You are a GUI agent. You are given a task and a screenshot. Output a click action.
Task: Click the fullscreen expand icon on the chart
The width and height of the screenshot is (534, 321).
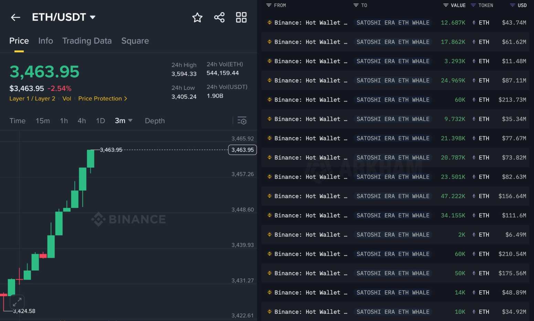coord(17,302)
